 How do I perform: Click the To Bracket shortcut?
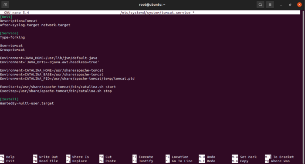pos(280,157)
